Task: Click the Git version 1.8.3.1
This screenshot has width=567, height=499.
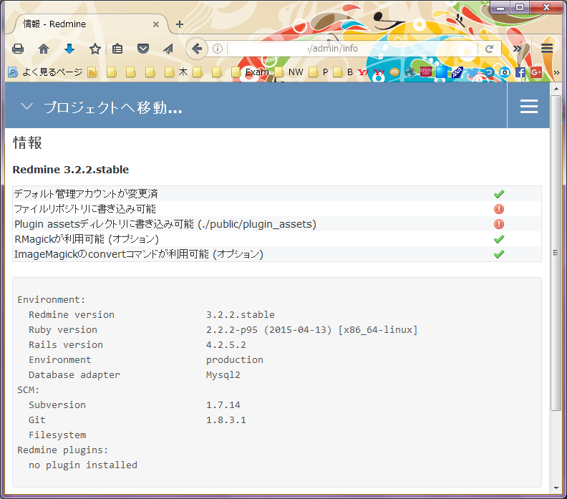Action: [x=226, y=420]
